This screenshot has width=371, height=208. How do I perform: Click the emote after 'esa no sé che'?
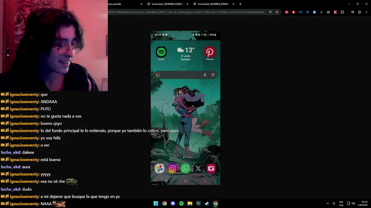[72, 181]
